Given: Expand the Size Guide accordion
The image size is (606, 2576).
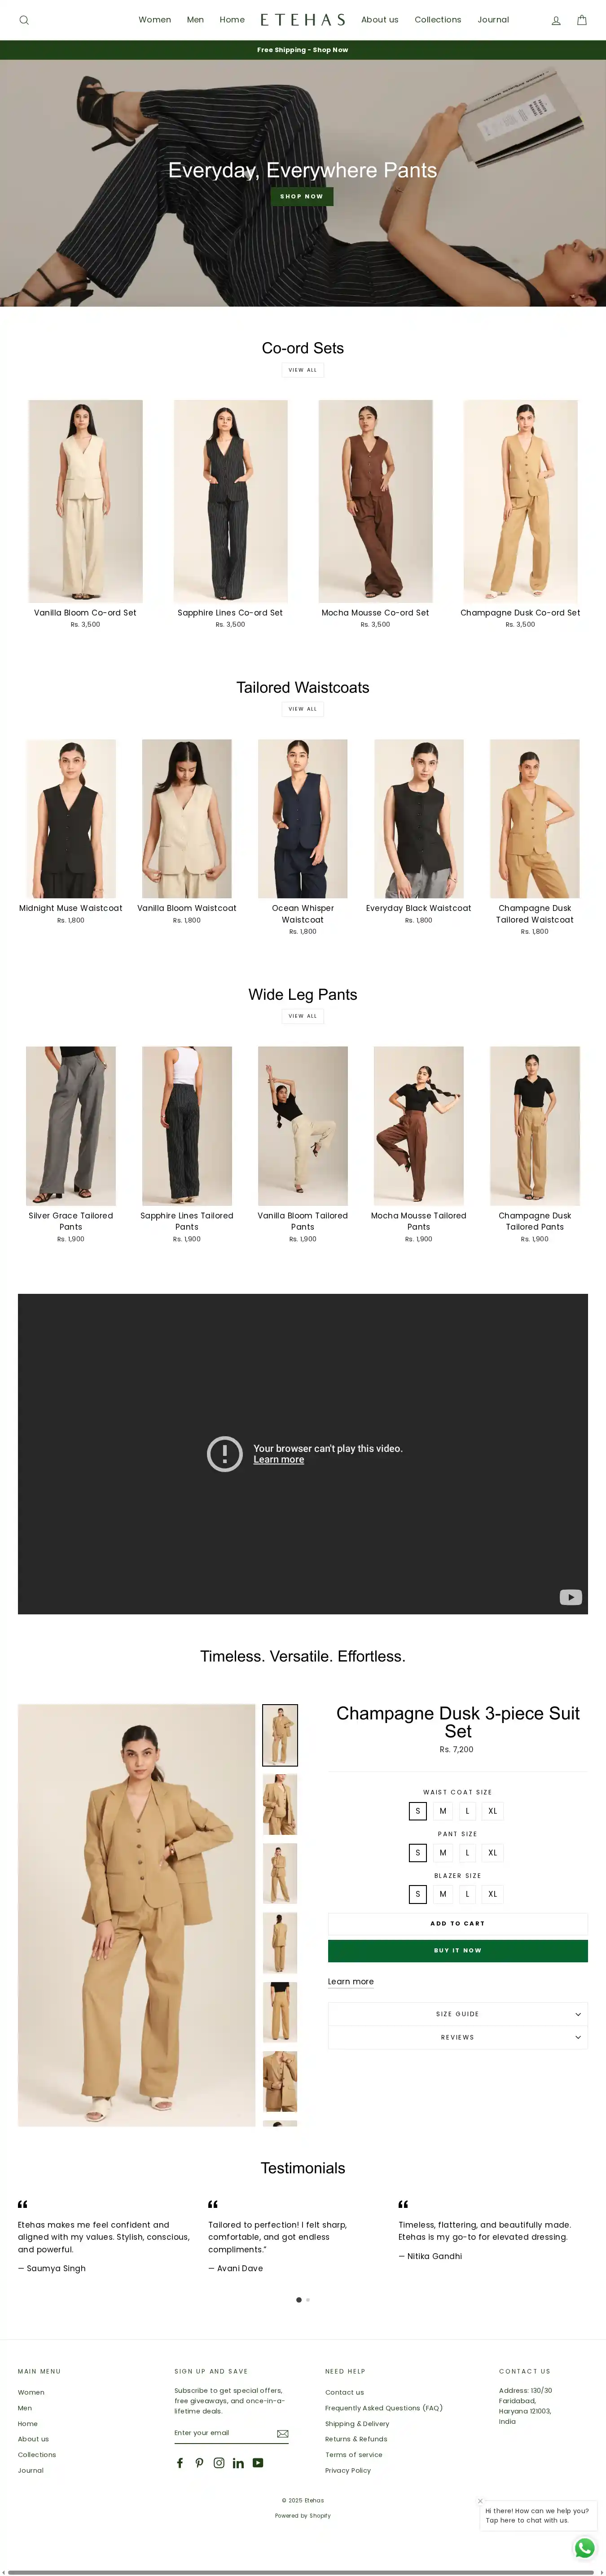Looking at the screenshot, I should click(x=458, y=2013).
